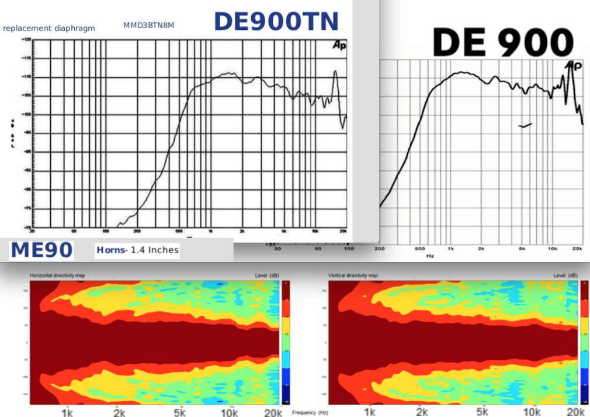Click the Horizontal directivity map title
The width and height of the screenshot is (590, 417).
[57, 275]
